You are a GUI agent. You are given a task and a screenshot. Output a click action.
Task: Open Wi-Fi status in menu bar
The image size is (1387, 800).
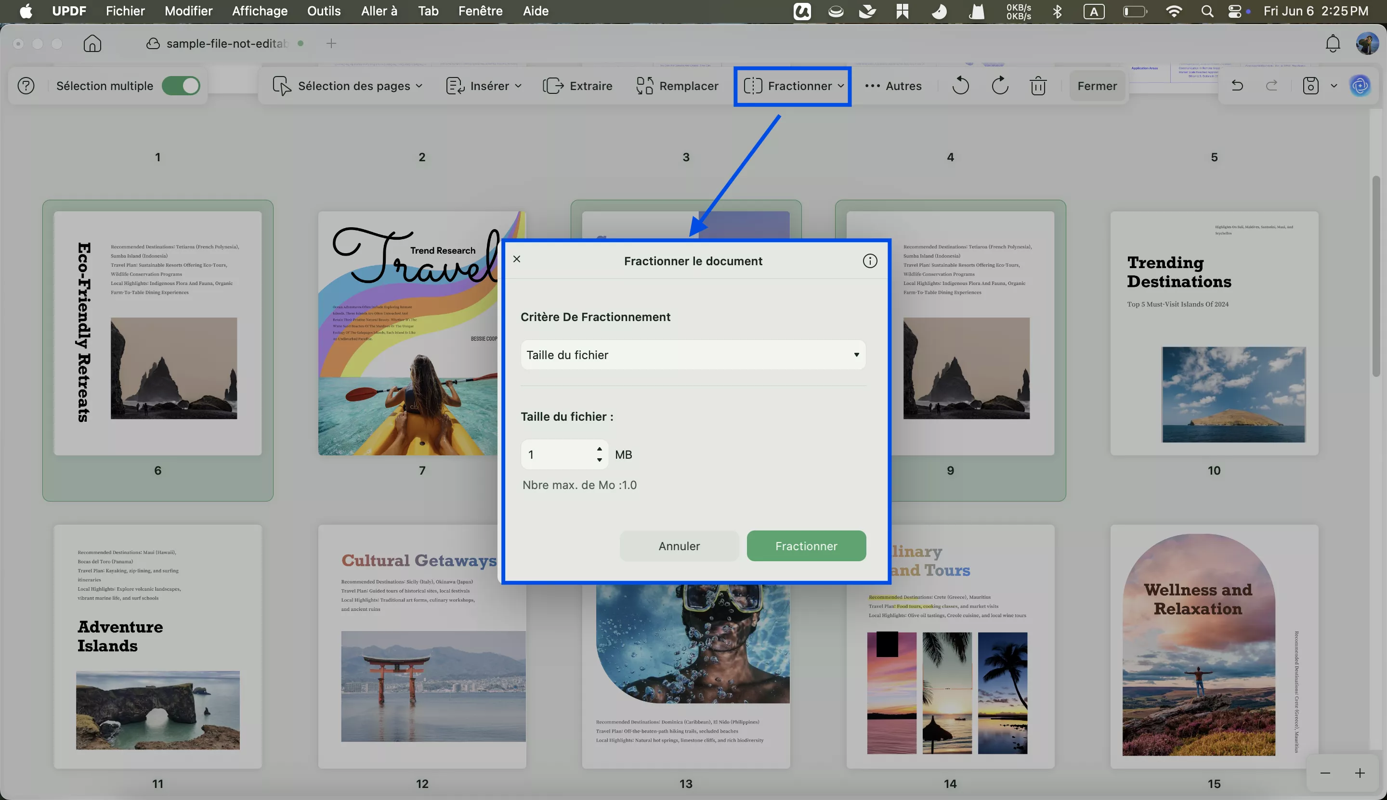point(1174,11)
